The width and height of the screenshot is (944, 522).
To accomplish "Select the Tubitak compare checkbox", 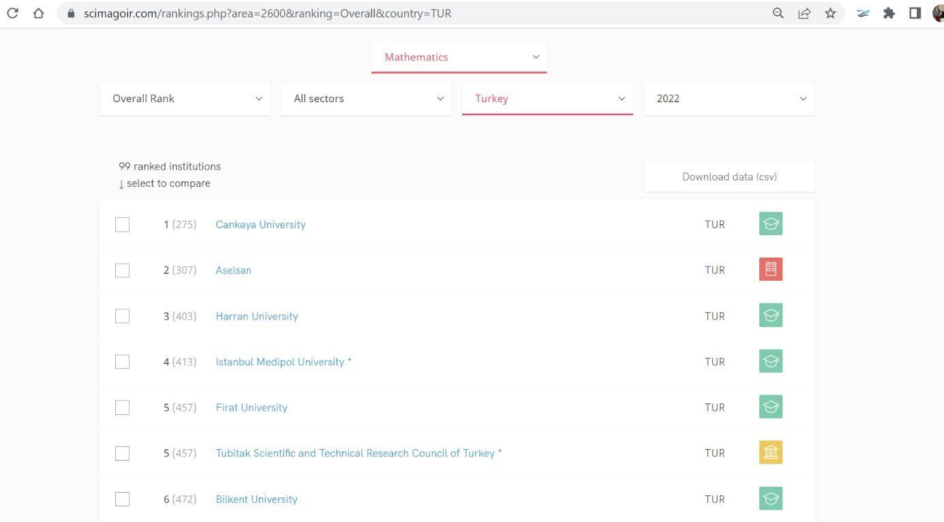I will [x=122, y=452].
